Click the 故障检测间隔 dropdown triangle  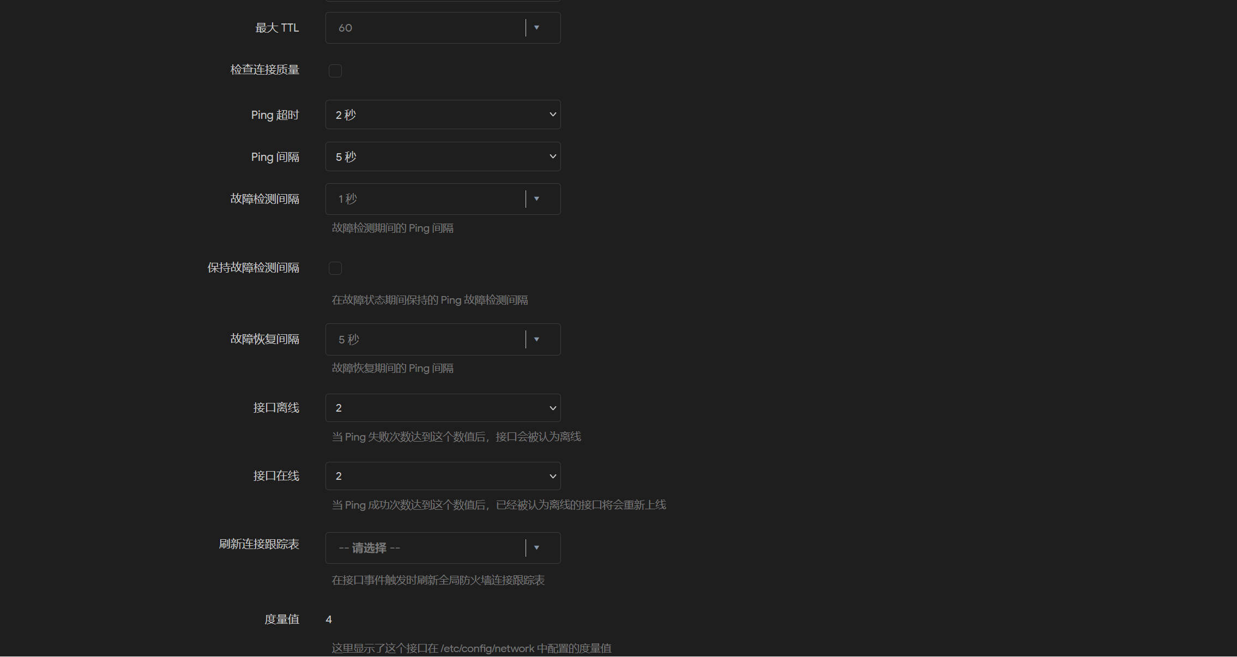(x=536, y=199)
